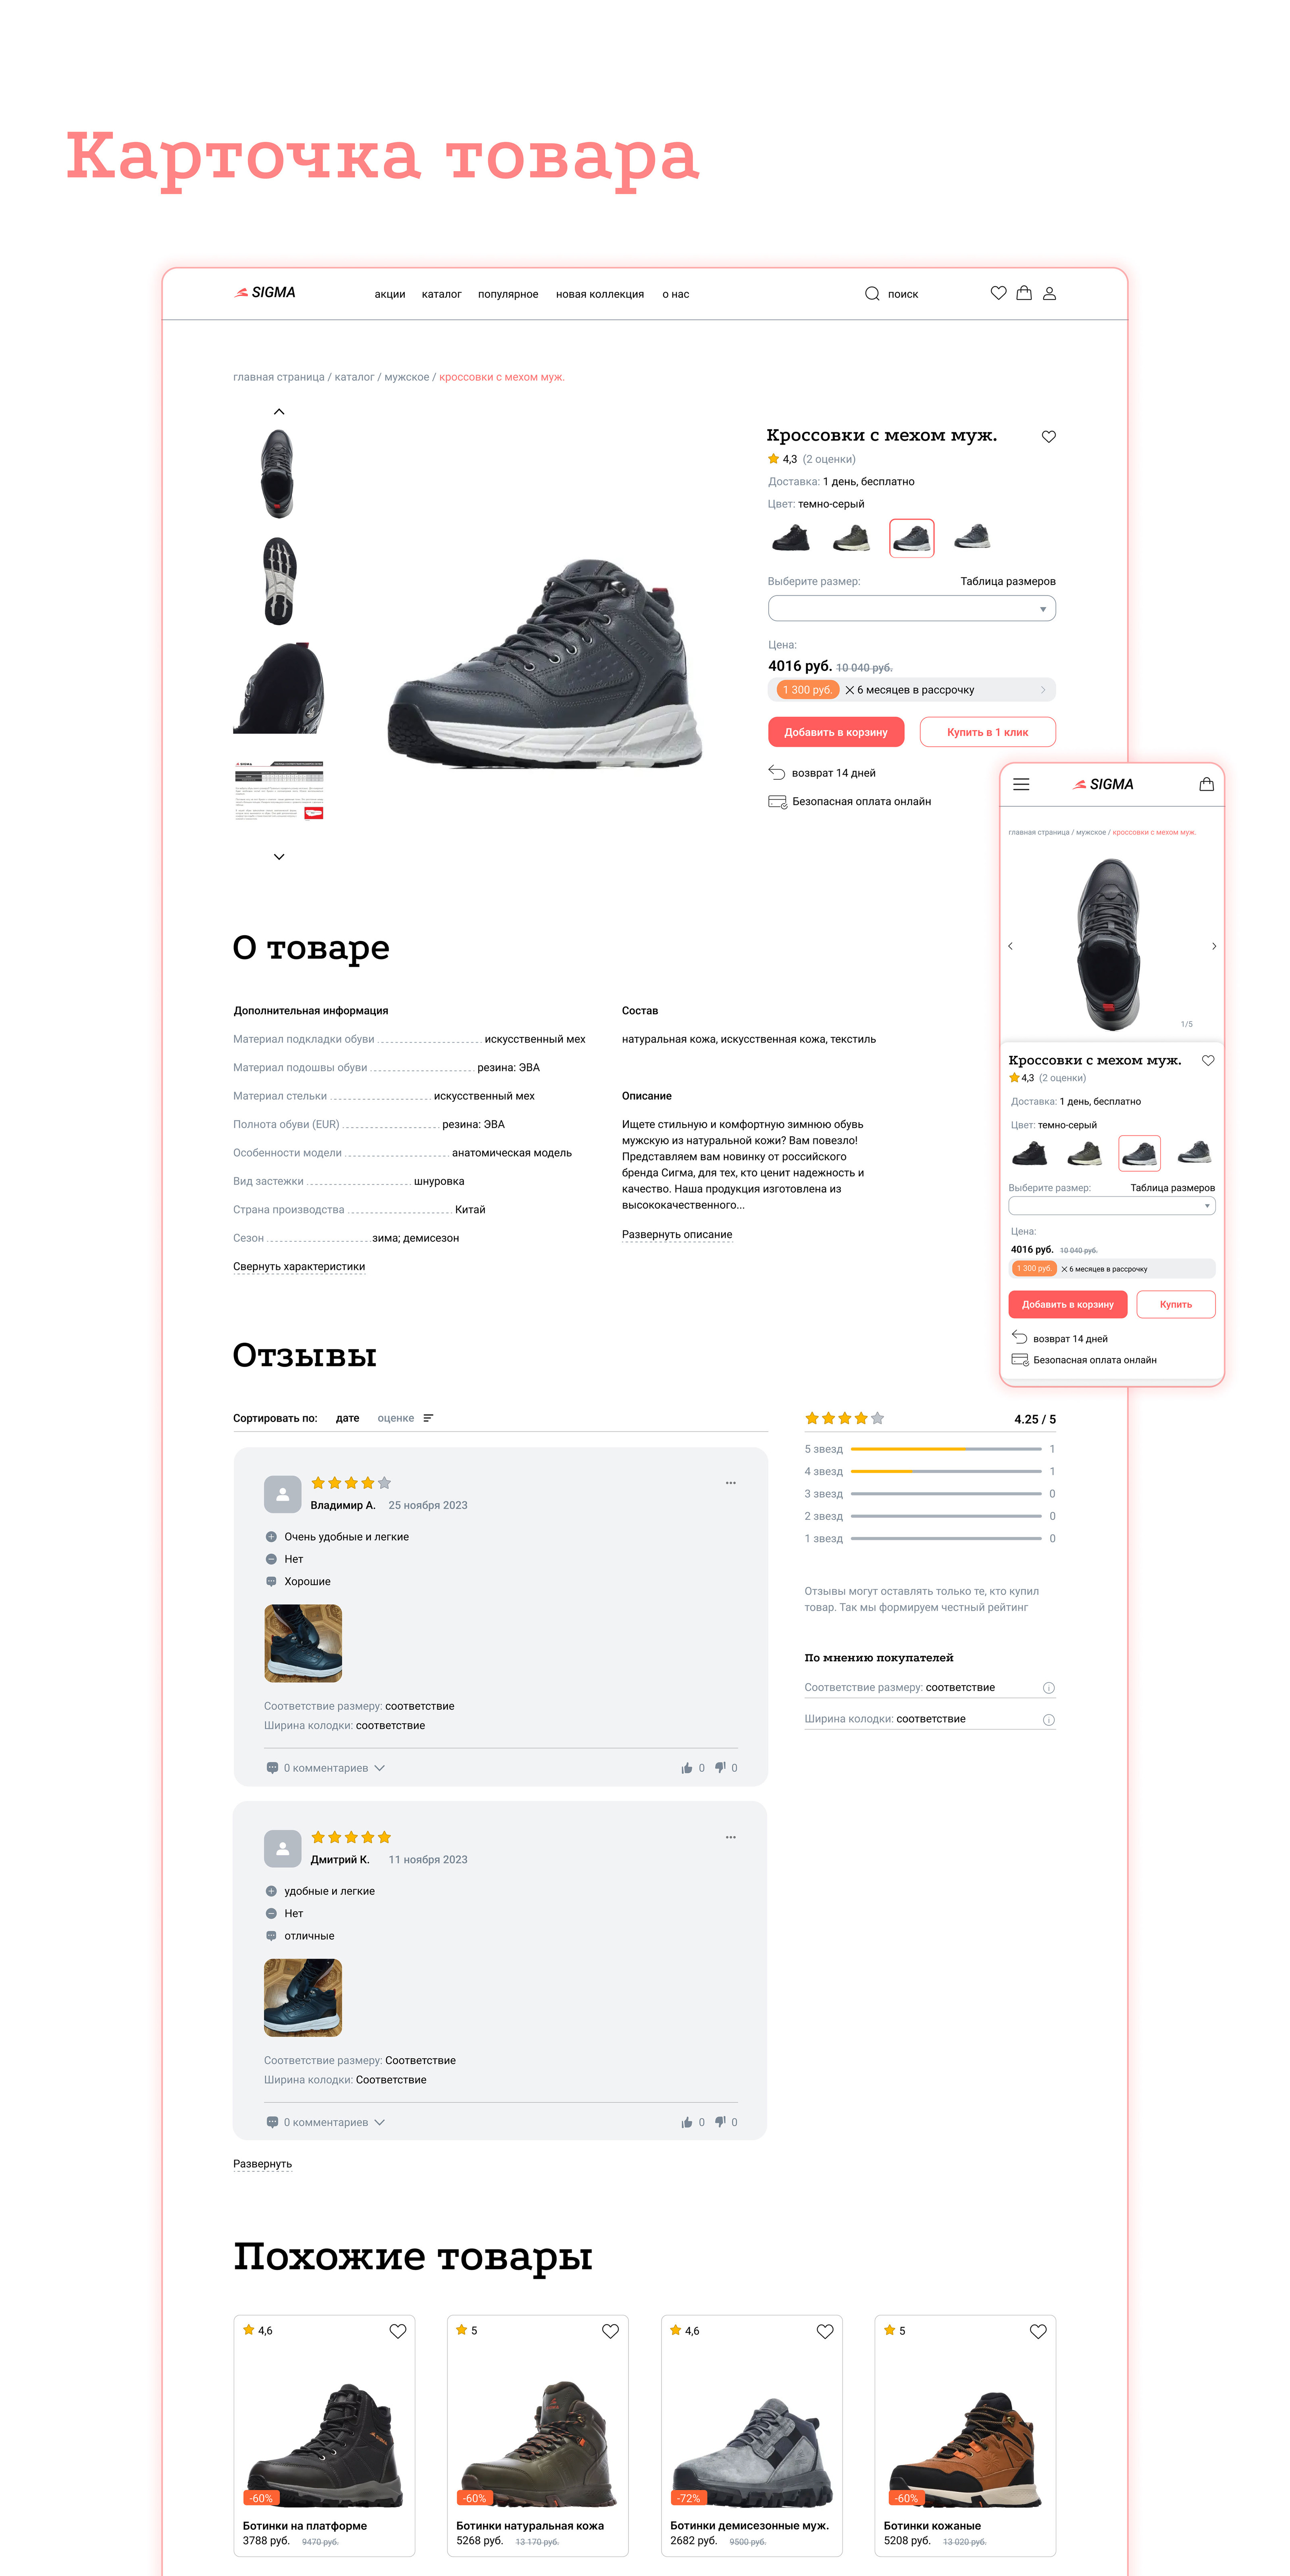This screenshot has height=2576, width=1290.
Task: Select the sole view thumbnail image
Action: tap(279, 581)
